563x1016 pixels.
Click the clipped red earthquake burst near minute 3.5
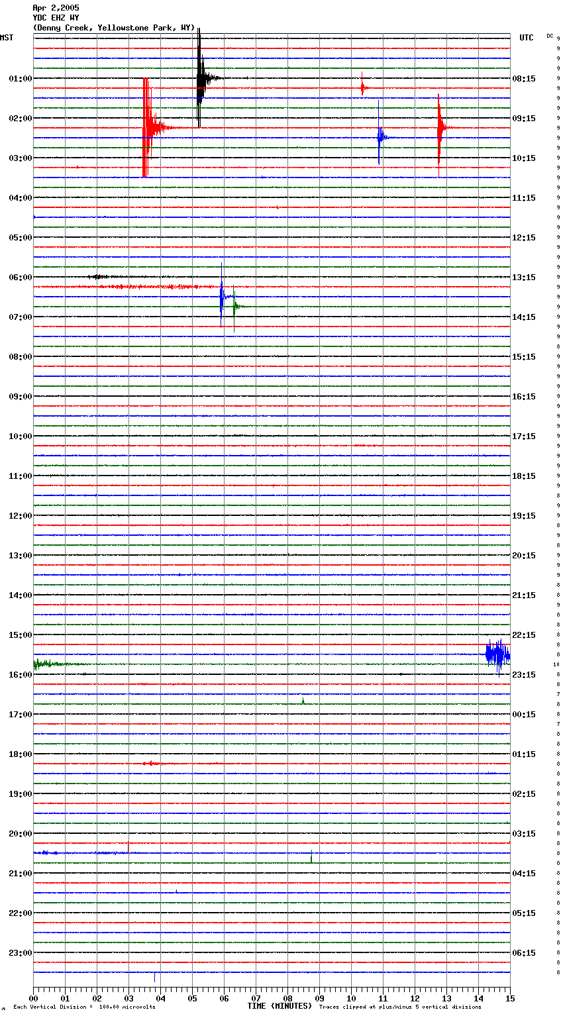(x=146, y=127)
